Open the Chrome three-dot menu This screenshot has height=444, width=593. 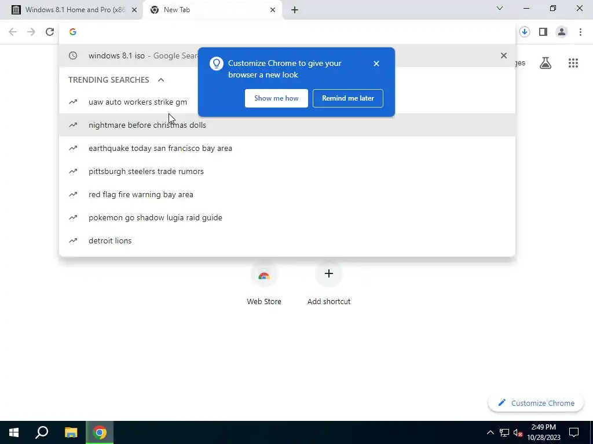[580, 32]
